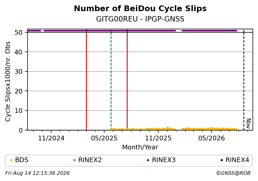258x181 pixels.
Task: Select the RINEX3 legend label
Action: coord(164,160)
